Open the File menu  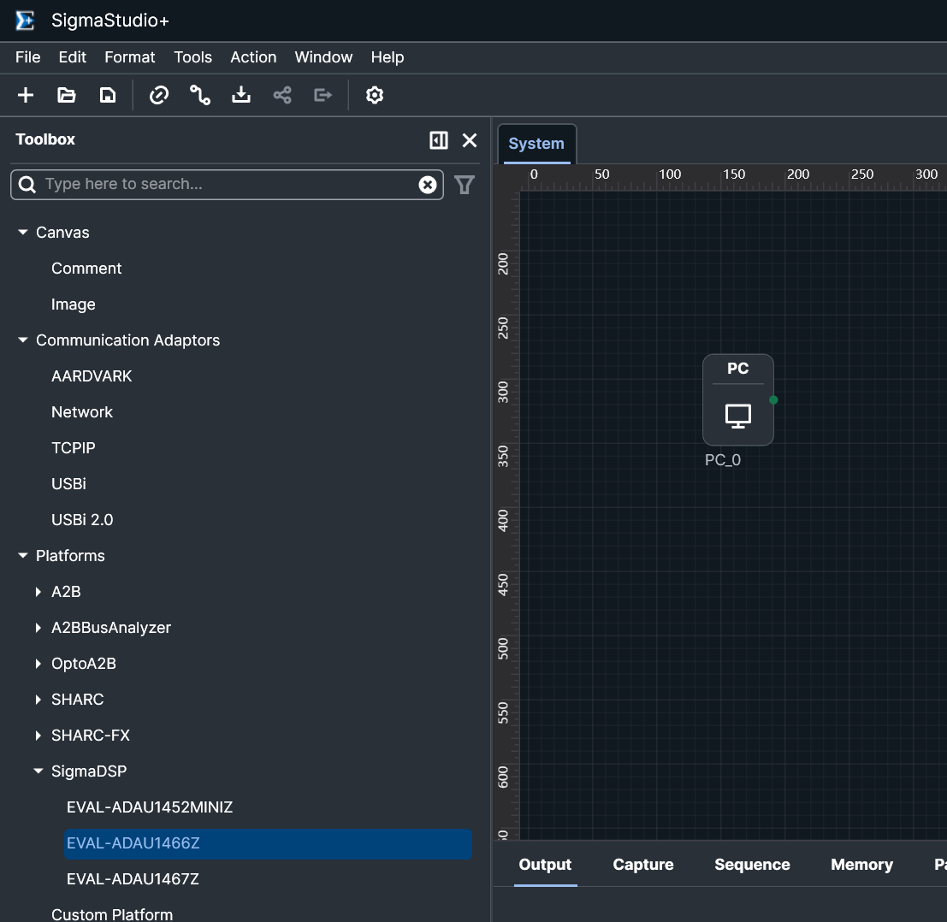point(27,57)
